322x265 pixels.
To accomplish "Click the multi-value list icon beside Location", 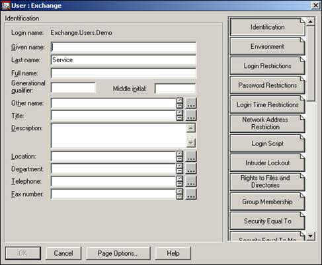I will pos(180,156).
